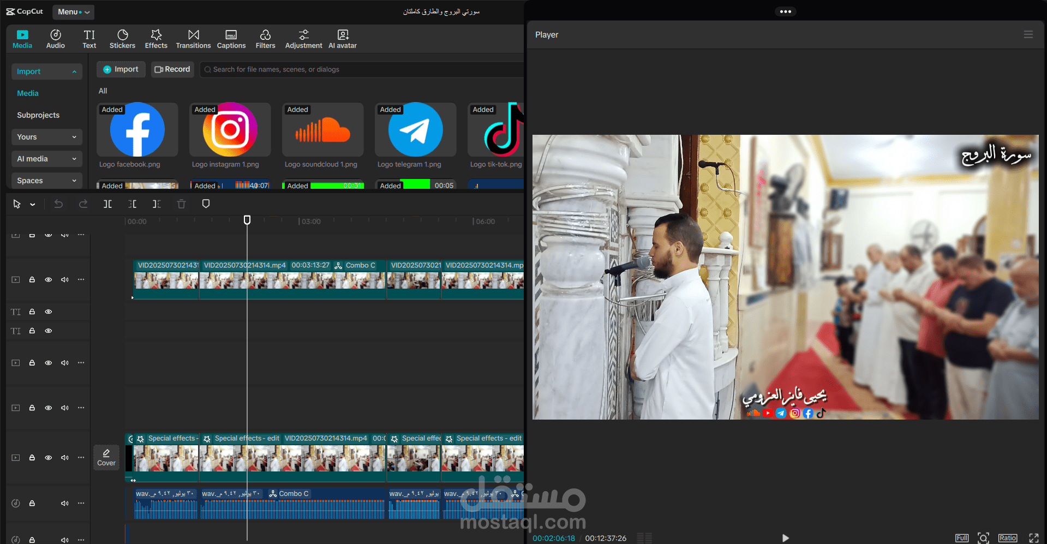Select the Media tab in top toolbar
This screenshot has width=1047, height=544.
[22, 39]
